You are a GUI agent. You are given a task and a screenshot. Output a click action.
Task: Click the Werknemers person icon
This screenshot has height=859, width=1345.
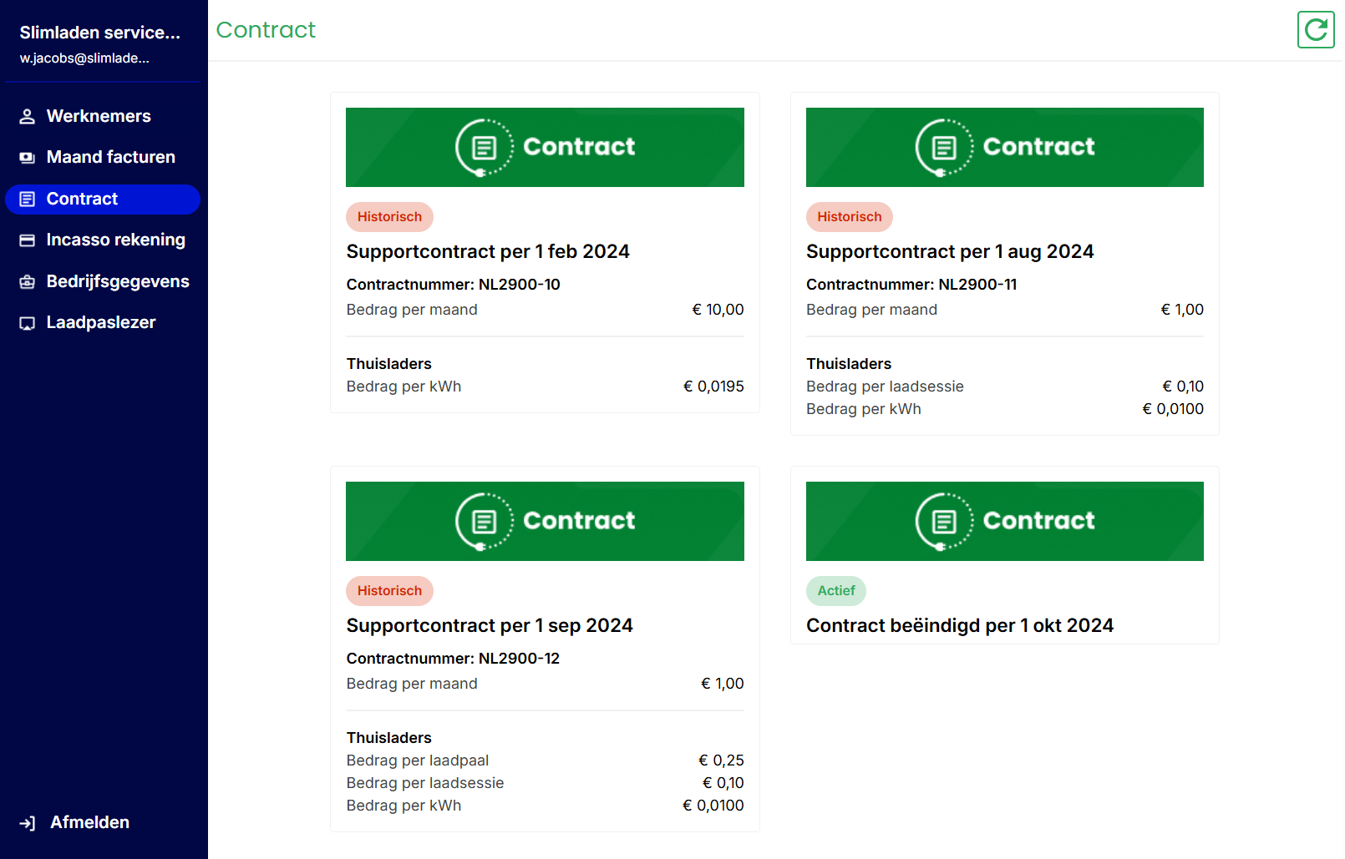(x=28, y=117)
